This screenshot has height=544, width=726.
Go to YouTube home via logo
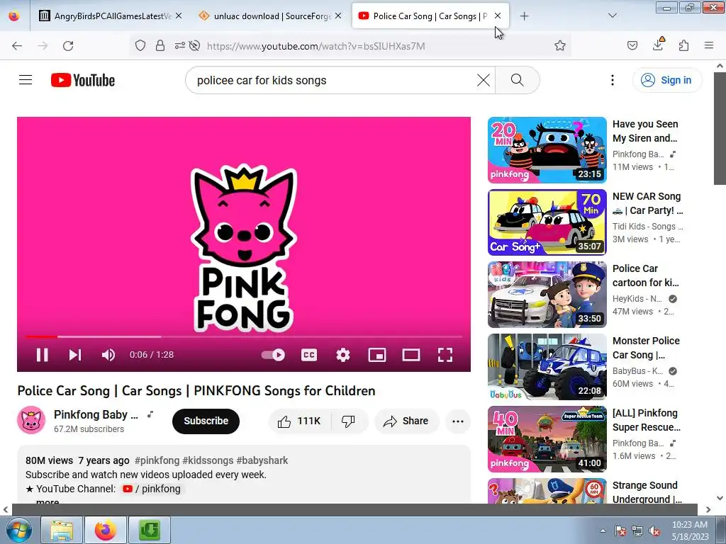pos(83,80)
